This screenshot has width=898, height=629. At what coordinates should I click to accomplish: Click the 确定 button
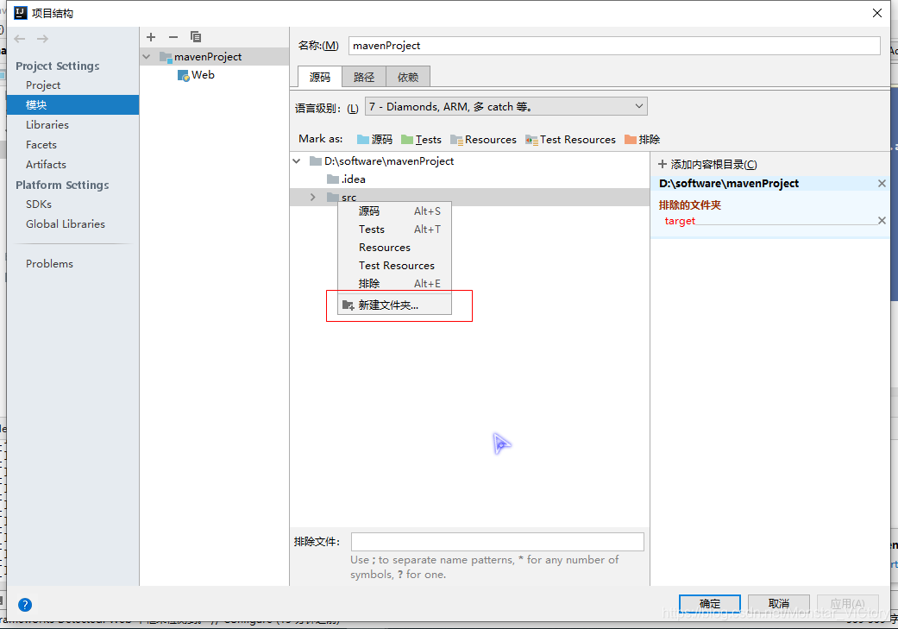click(x=710, y=604)
